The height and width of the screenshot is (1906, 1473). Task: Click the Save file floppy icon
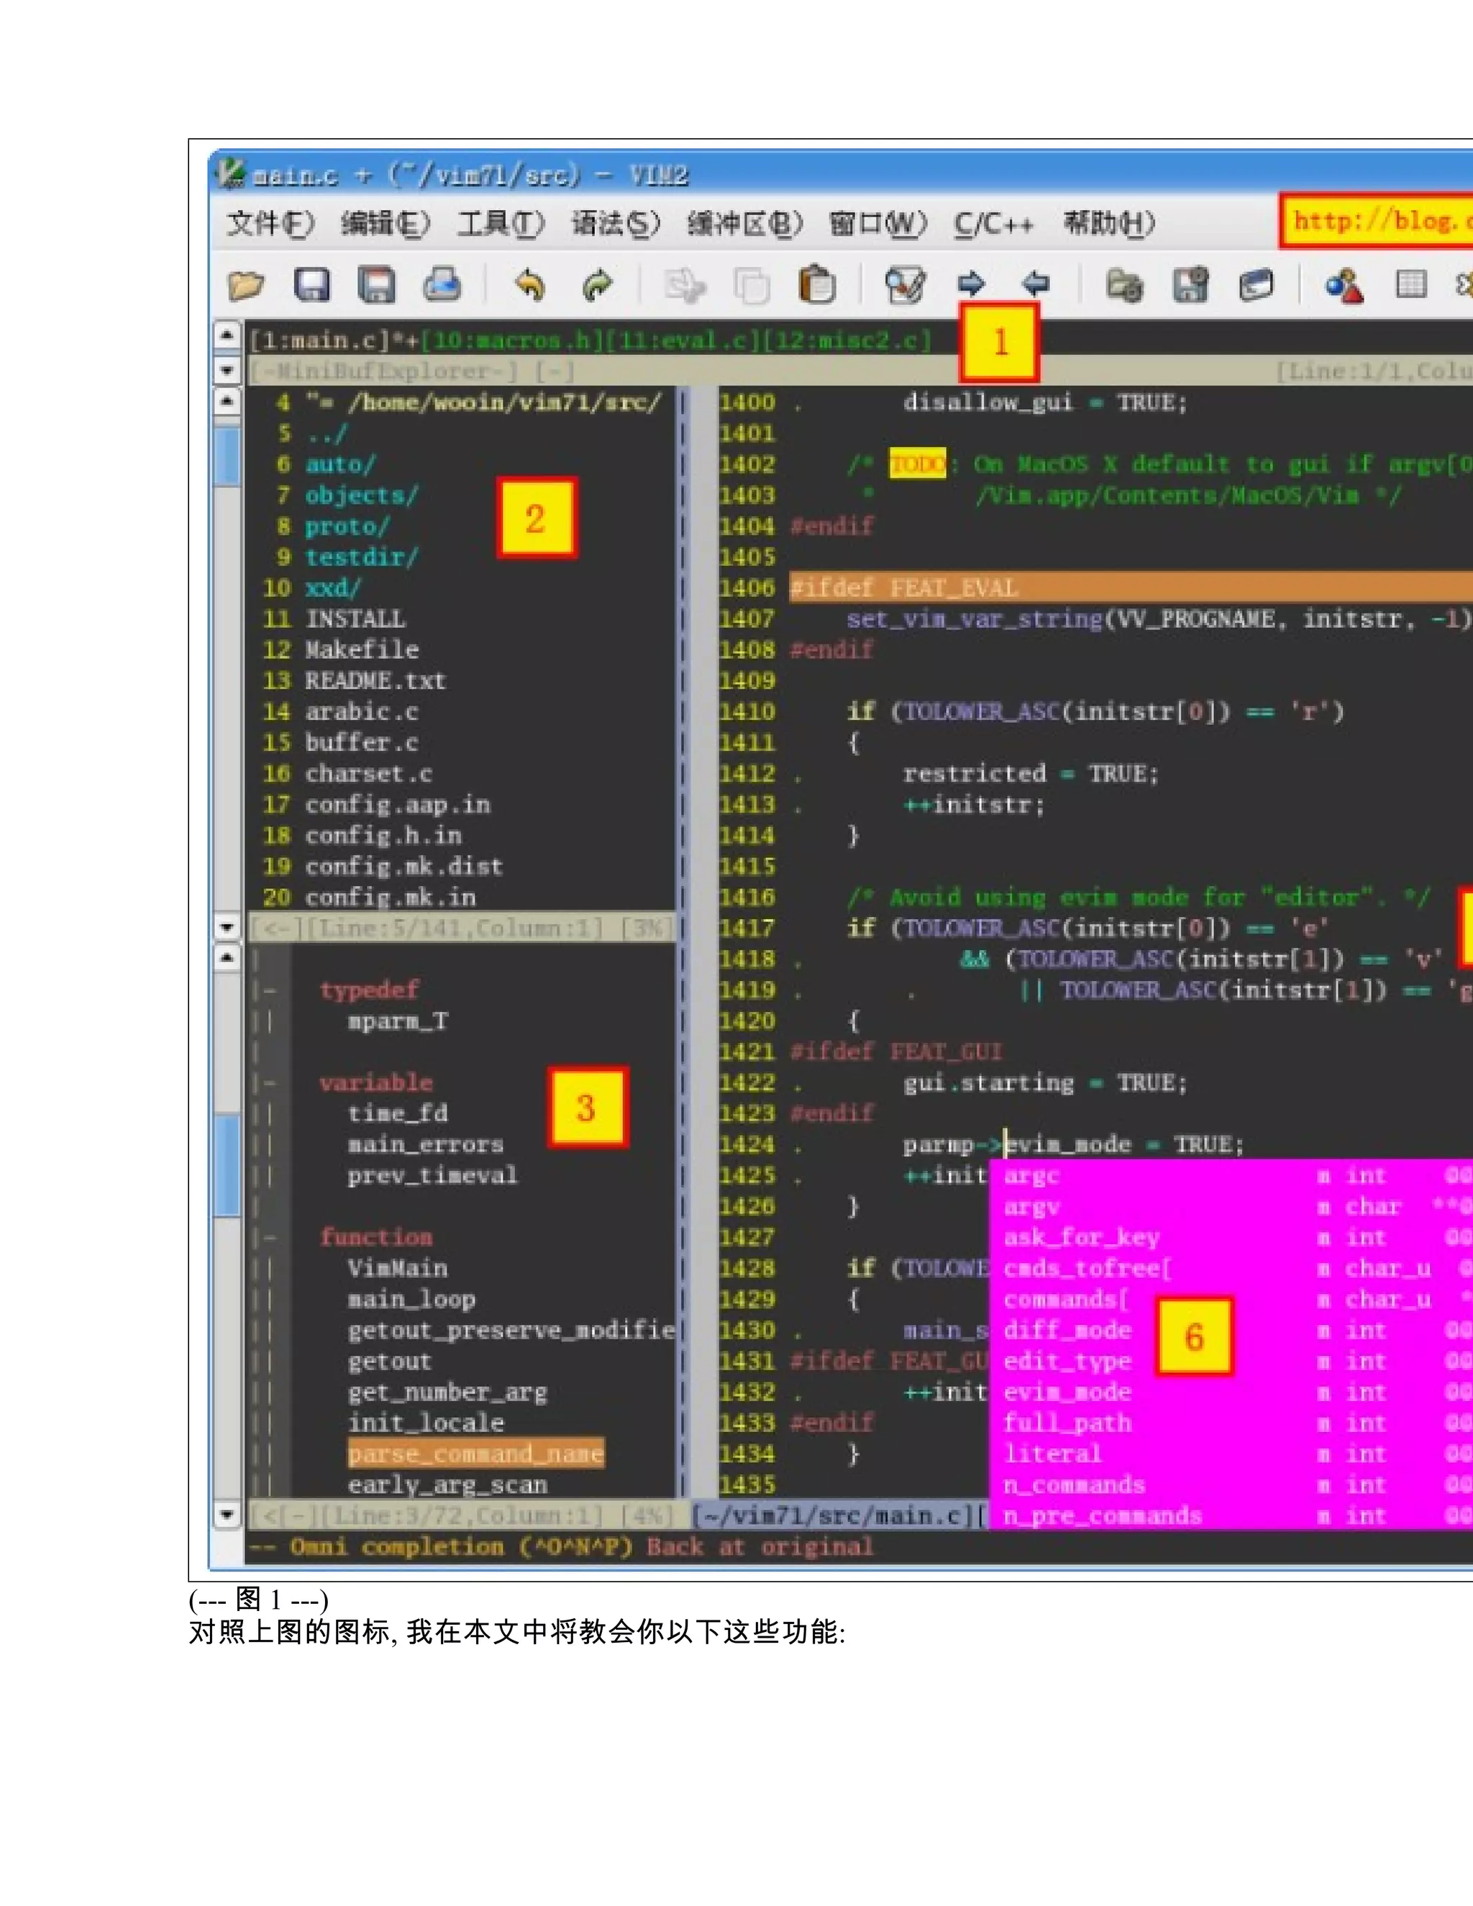311,285
